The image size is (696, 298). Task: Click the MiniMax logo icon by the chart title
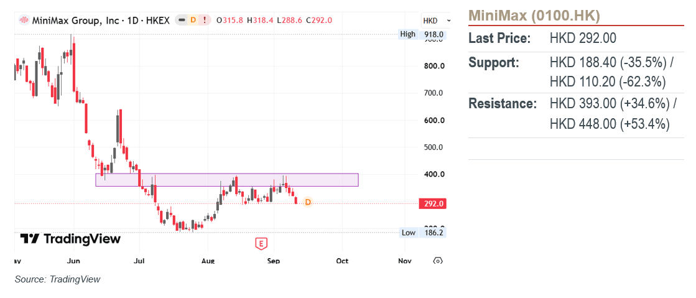click(23, 20)
